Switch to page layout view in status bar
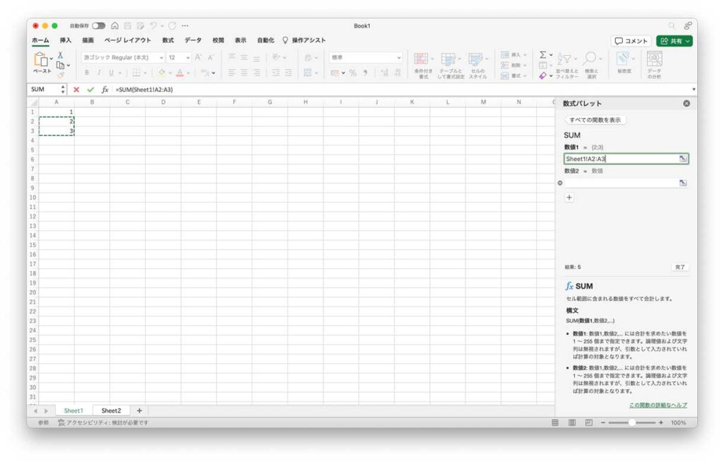Screen dimensions: 724x463 (571, 423)
